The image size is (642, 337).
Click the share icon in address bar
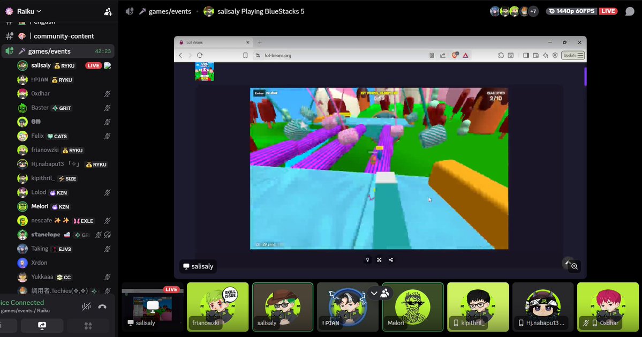(443, 55)
